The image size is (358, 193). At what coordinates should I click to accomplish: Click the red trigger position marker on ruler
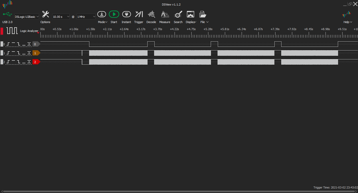point(38,33)
